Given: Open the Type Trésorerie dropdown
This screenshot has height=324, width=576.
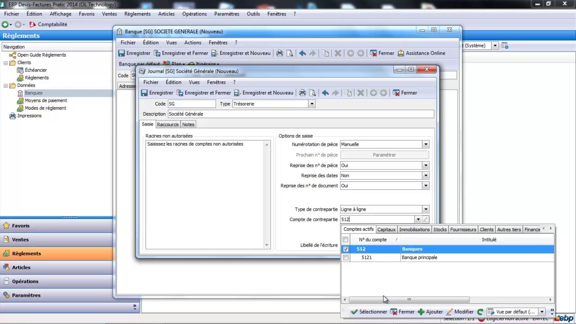Looking at the screenshot, I should 311,104.
